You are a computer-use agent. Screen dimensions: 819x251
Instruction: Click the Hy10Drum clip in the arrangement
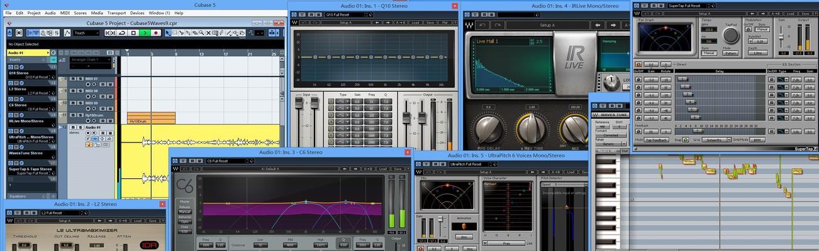click(152, 117)
